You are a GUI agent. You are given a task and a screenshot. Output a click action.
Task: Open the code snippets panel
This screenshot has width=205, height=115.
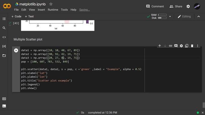pyautogui.click(x=4, y=37)
